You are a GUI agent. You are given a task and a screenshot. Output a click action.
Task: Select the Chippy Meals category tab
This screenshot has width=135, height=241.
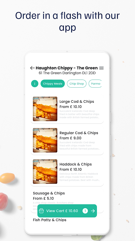(53, 84)
